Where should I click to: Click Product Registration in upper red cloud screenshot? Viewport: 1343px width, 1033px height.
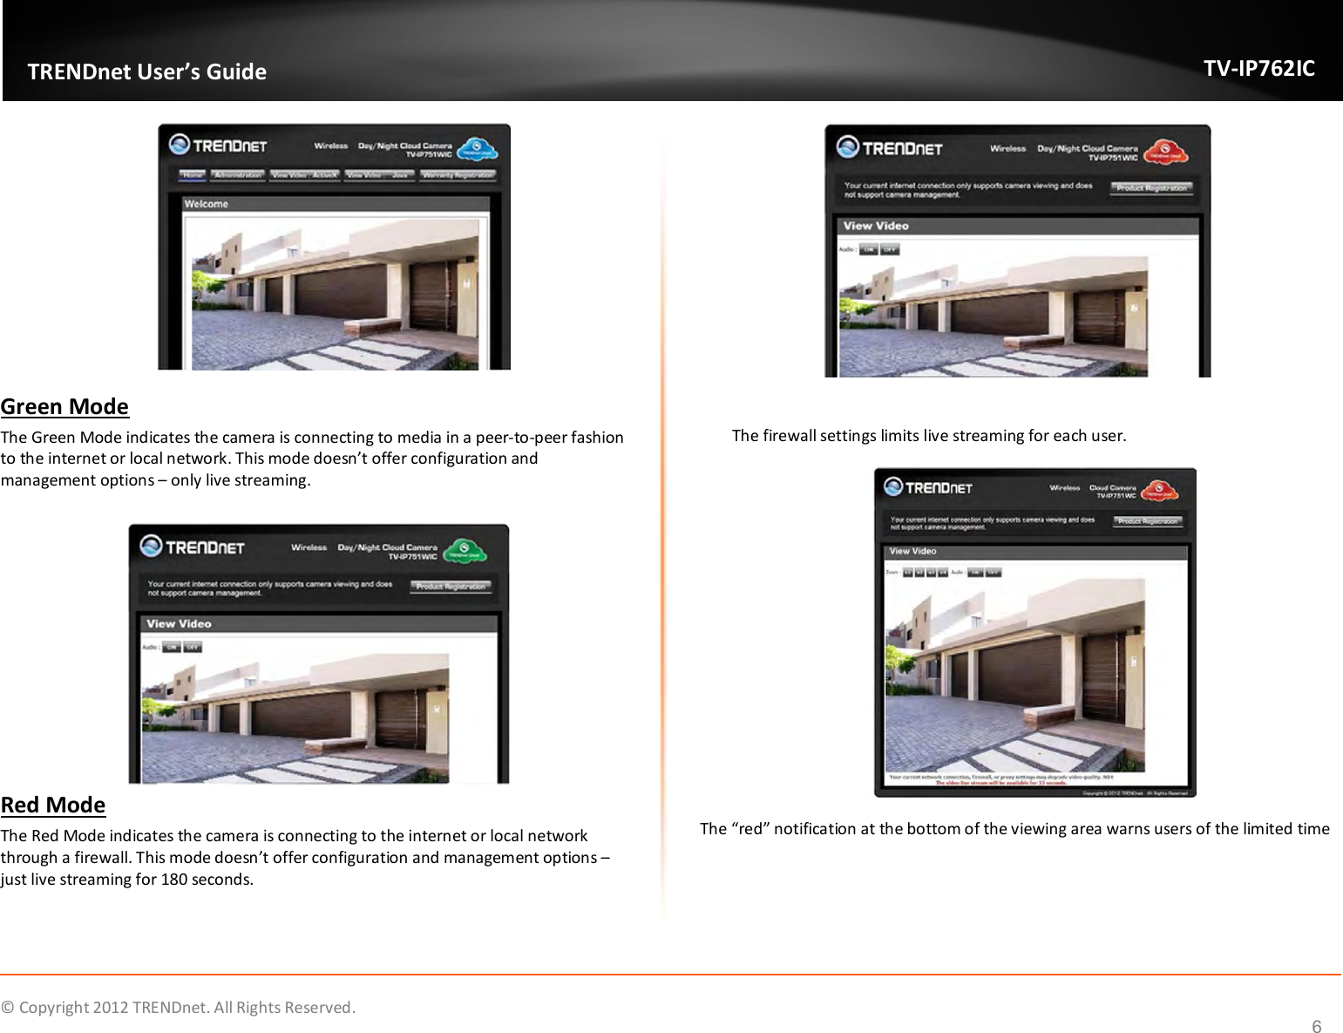coord(1151,187)
